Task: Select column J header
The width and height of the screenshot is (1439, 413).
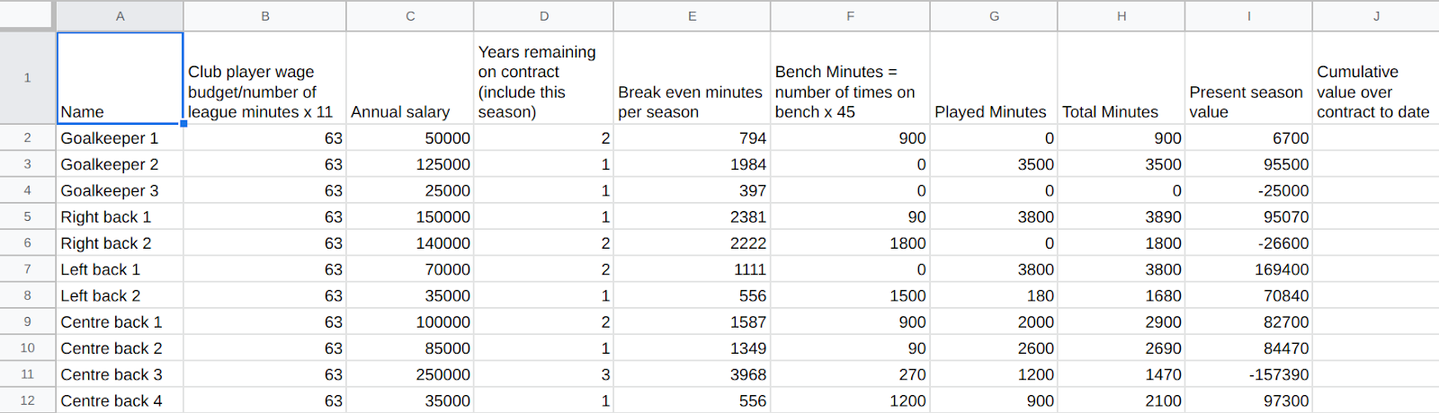Action: pos(1376,16)
